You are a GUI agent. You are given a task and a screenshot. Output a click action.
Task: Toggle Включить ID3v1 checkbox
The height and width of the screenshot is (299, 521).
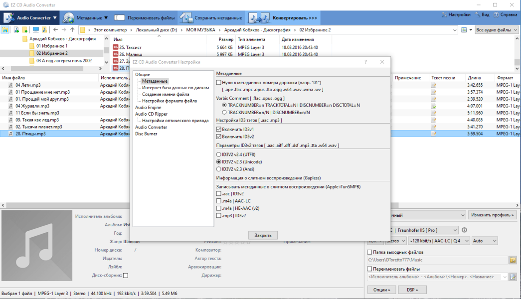219,129
